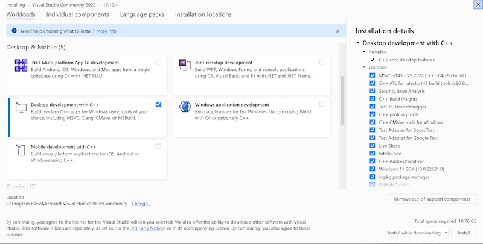Click C++ core desktop features item

click(x=406, y=60)
